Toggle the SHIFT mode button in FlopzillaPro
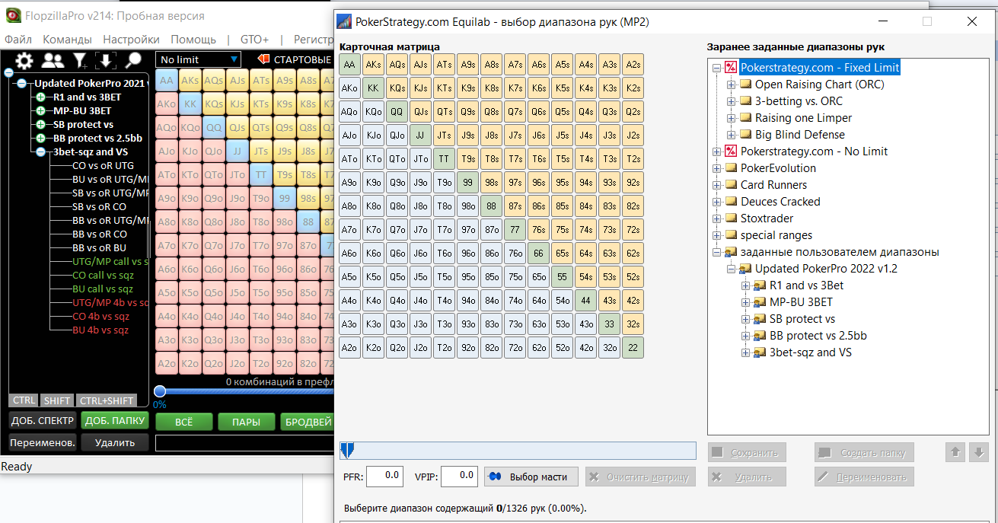This screenshot has width=998, height=523. (58, 400)
